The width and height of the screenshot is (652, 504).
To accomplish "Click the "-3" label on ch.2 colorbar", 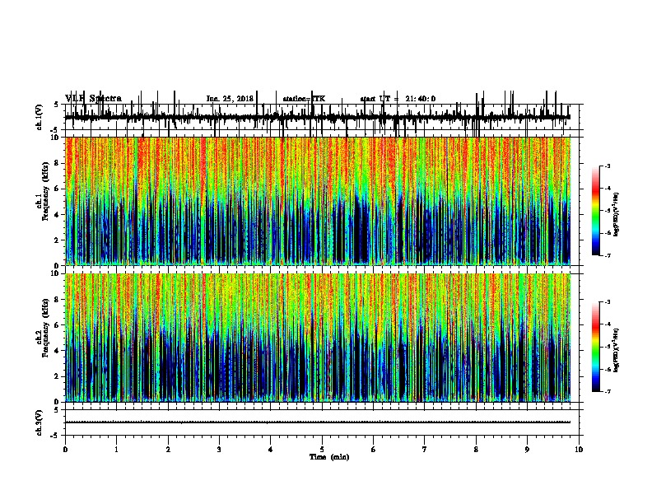I will click(607, 302).
